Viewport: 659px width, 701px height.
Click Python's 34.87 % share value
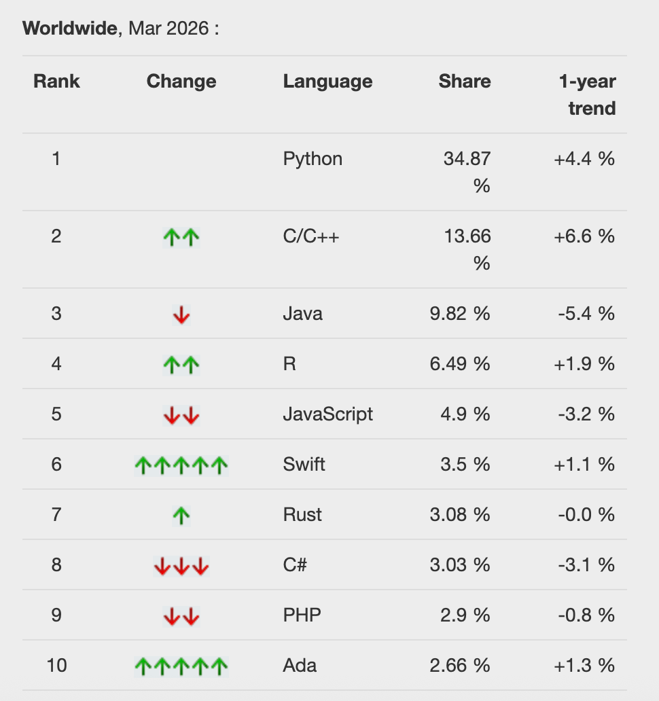pyautogui.click(x=467, y=172)
